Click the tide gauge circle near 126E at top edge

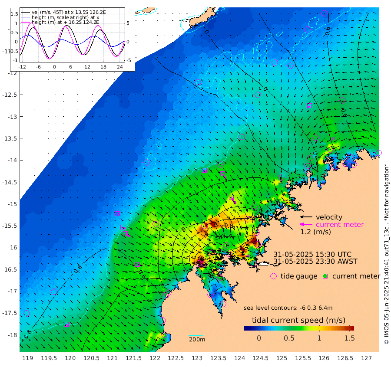pyautogui.click(x=324, y=13)
